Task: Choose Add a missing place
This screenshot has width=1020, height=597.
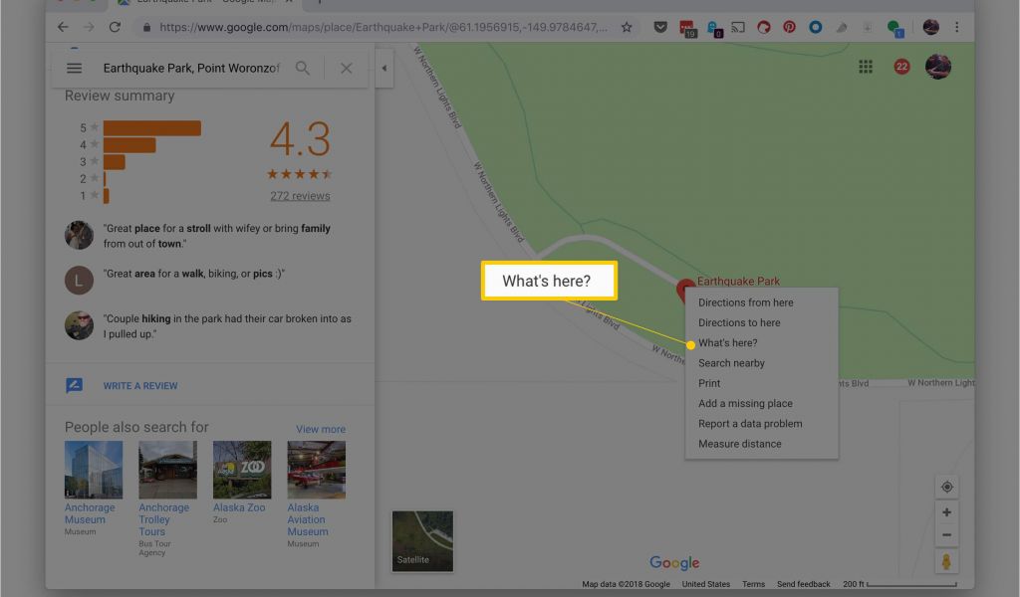Action: pyautogui.click(x=745, y=403)
